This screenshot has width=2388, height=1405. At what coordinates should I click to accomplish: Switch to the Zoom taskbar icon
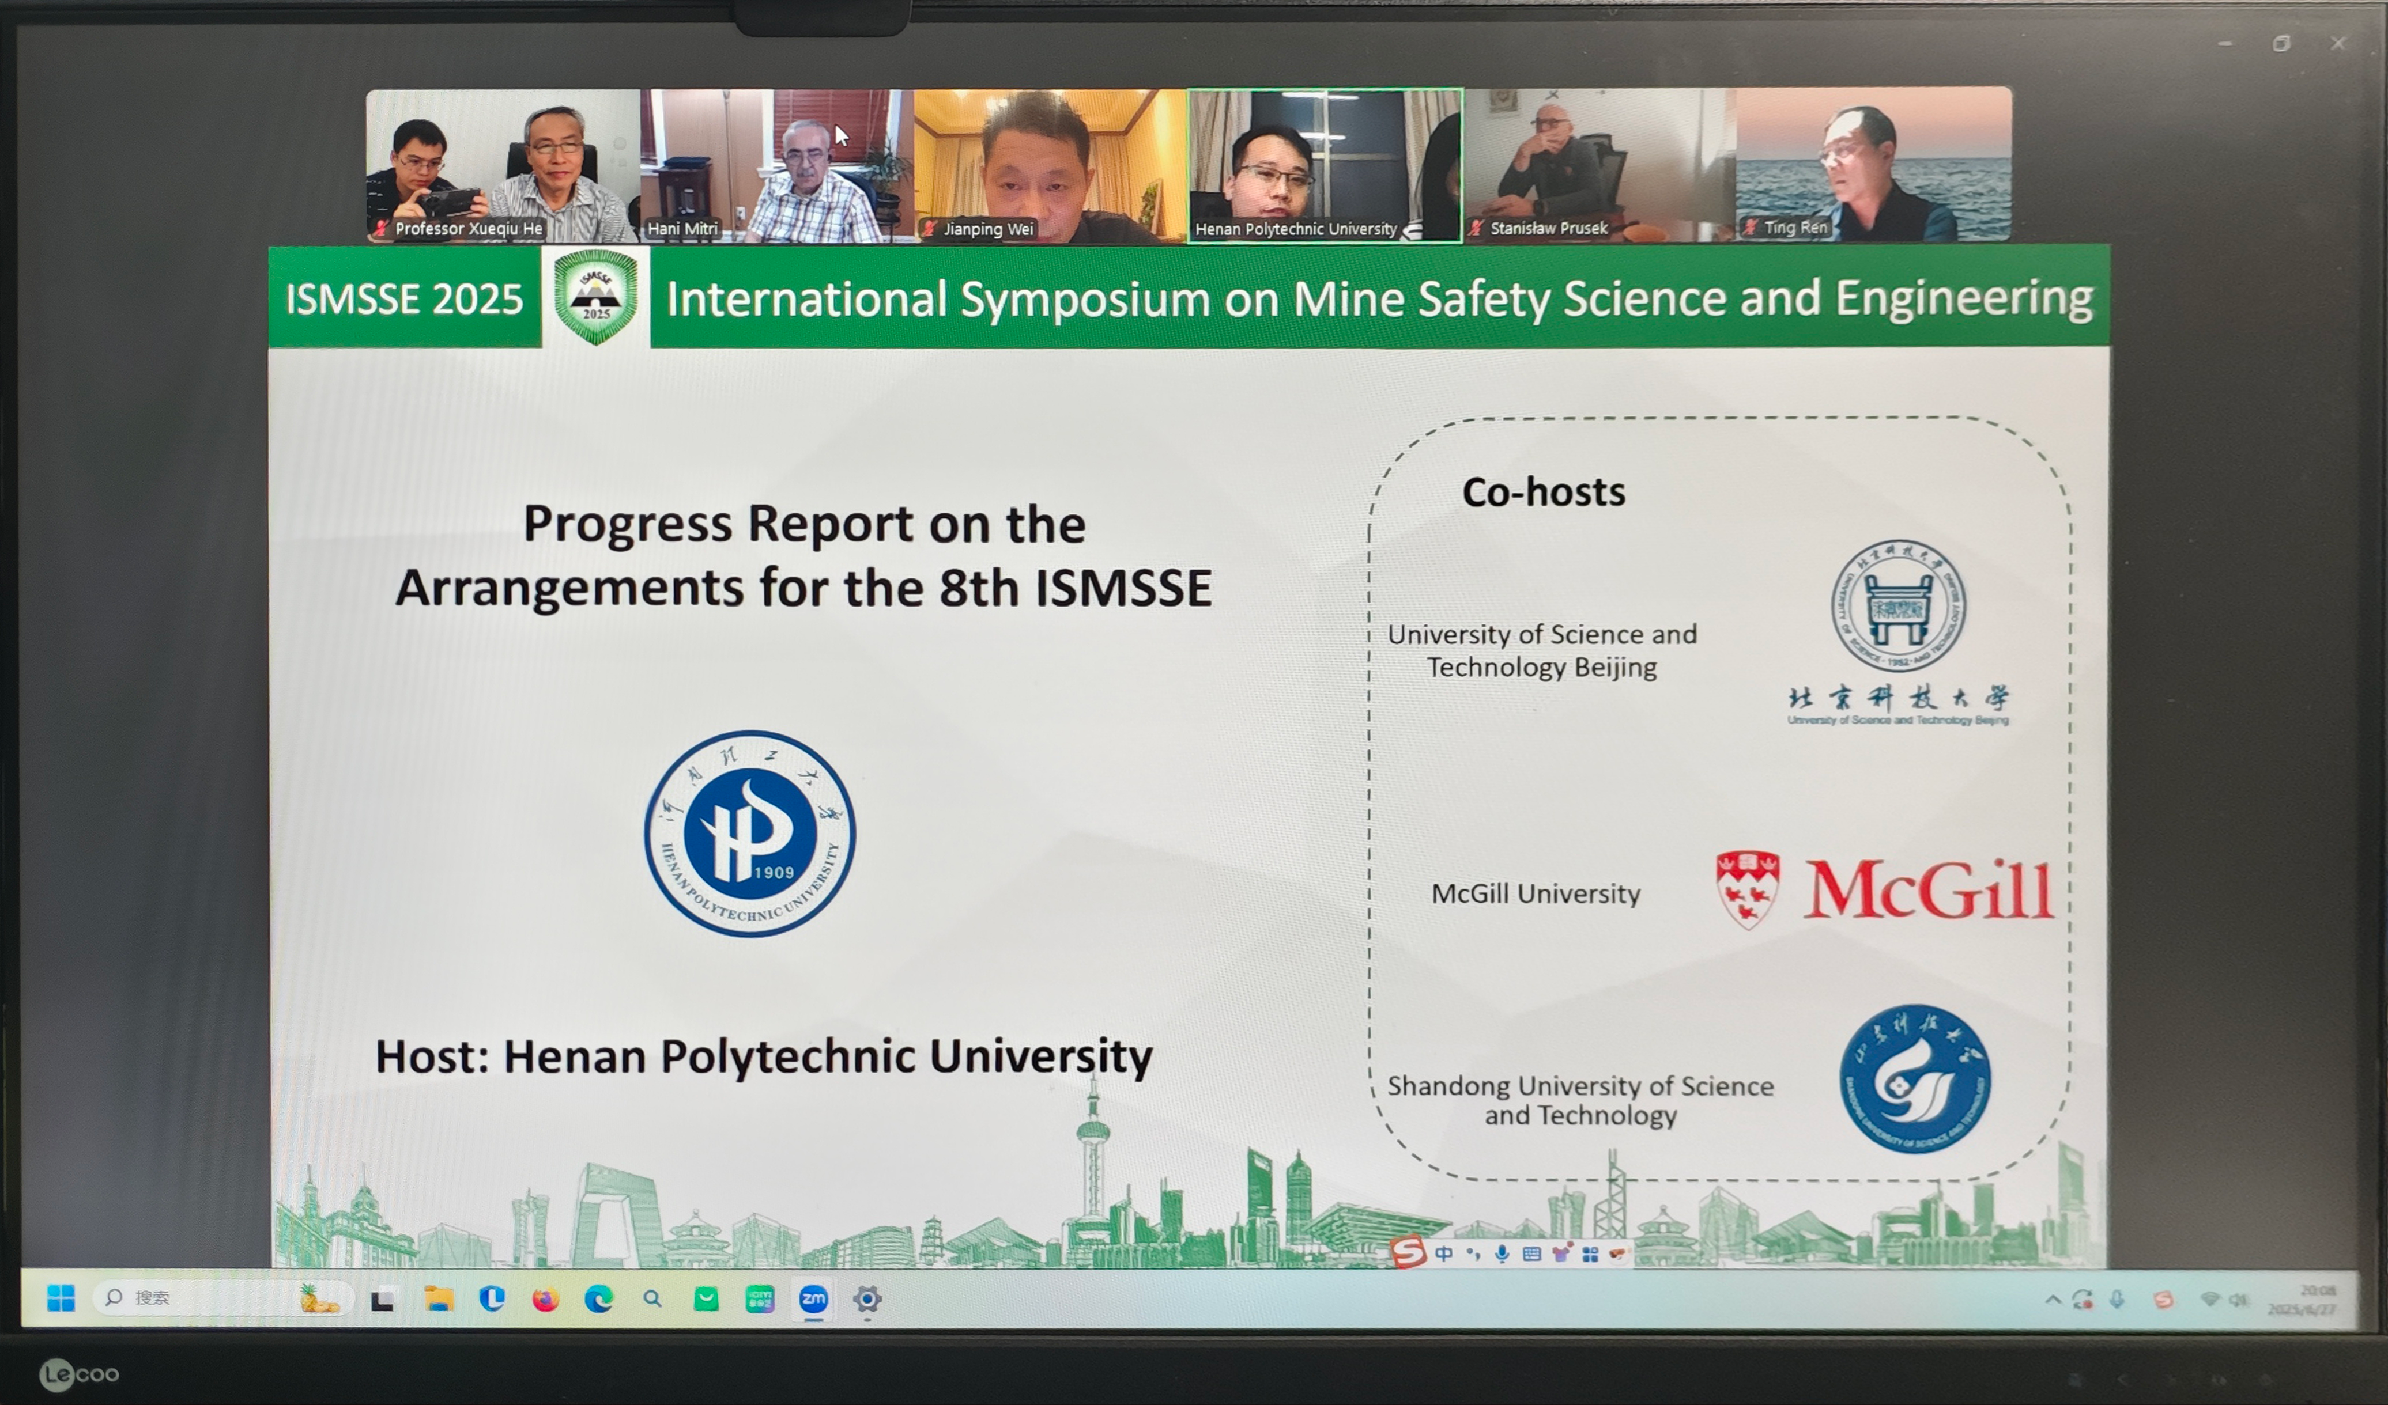[813, 1299]
